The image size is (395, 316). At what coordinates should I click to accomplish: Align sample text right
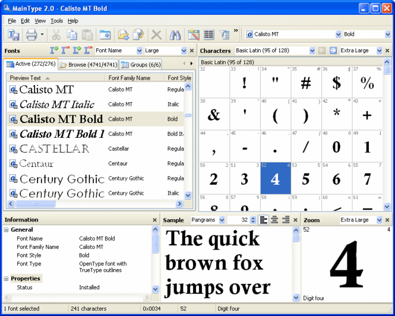pyautogui.click(x=286, y=220)
